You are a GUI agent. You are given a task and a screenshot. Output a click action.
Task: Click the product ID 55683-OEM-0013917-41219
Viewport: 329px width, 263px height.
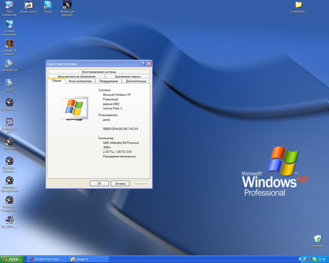[120, 129]
